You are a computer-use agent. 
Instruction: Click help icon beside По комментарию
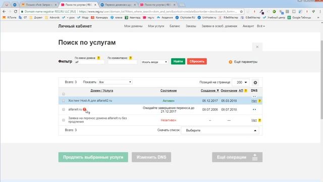click(x=131, y=58)
